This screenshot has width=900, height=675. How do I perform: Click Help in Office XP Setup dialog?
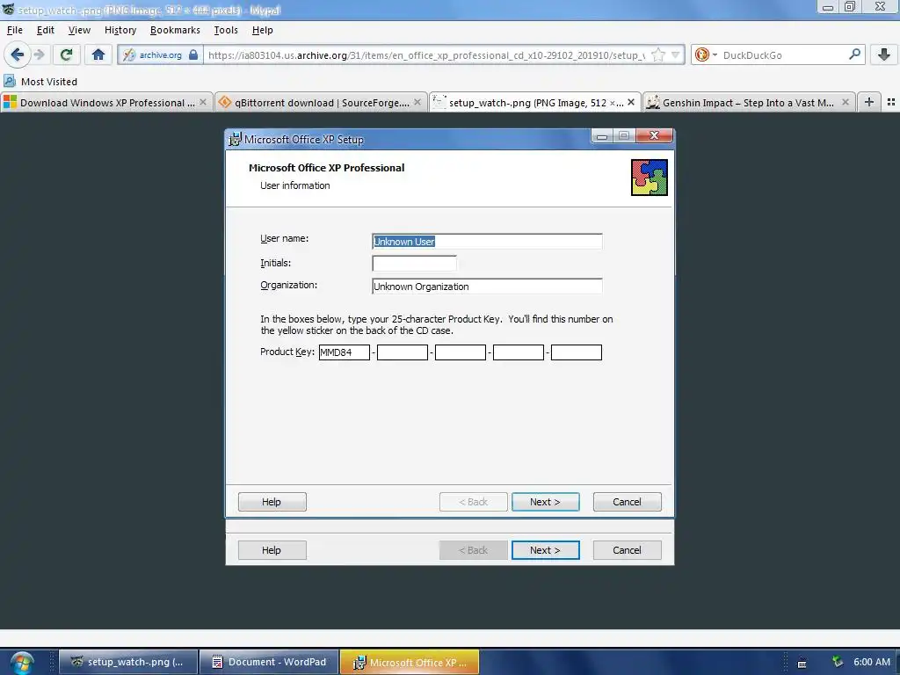pos(272,502)
